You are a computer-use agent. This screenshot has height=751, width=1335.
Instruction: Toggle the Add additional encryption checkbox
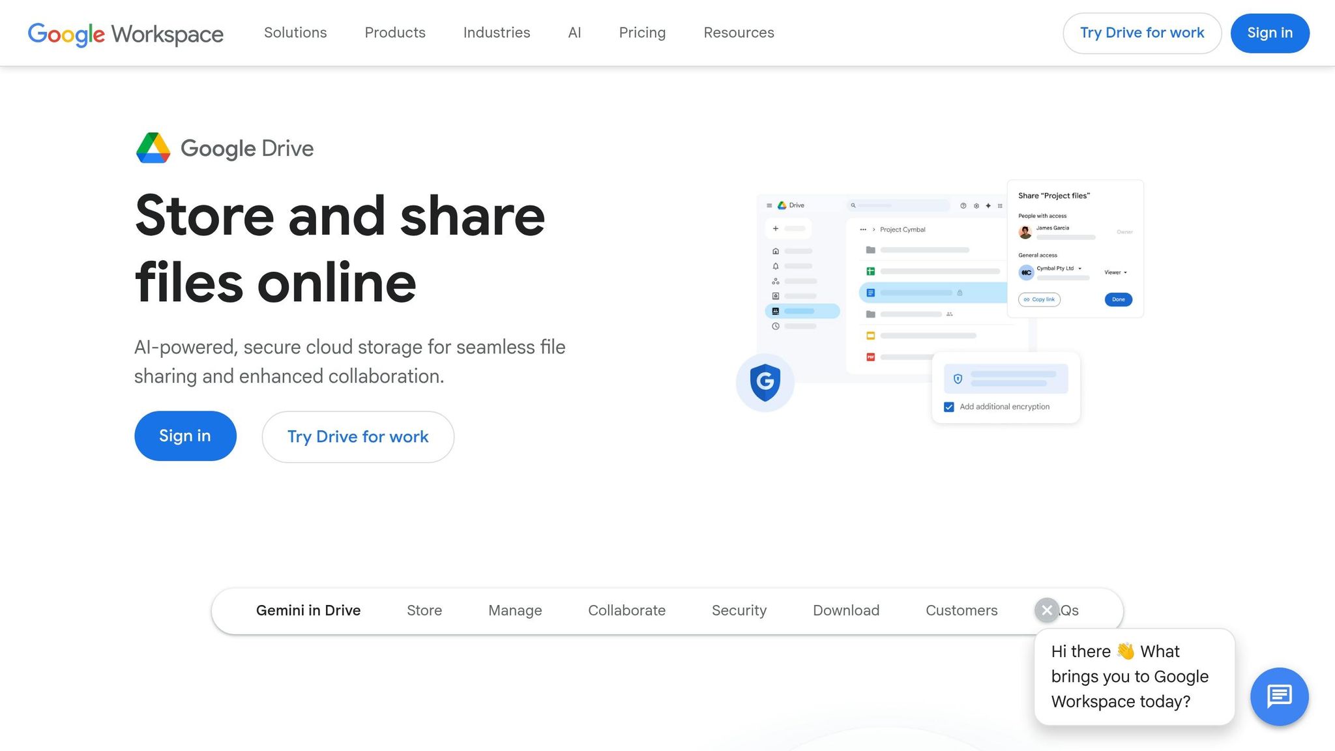pyautogui.click(x=949, y=407)
